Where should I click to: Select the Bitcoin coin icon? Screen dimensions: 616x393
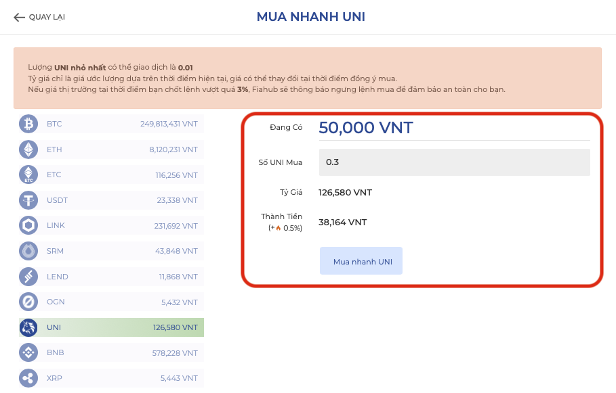[x=28, y=124]
